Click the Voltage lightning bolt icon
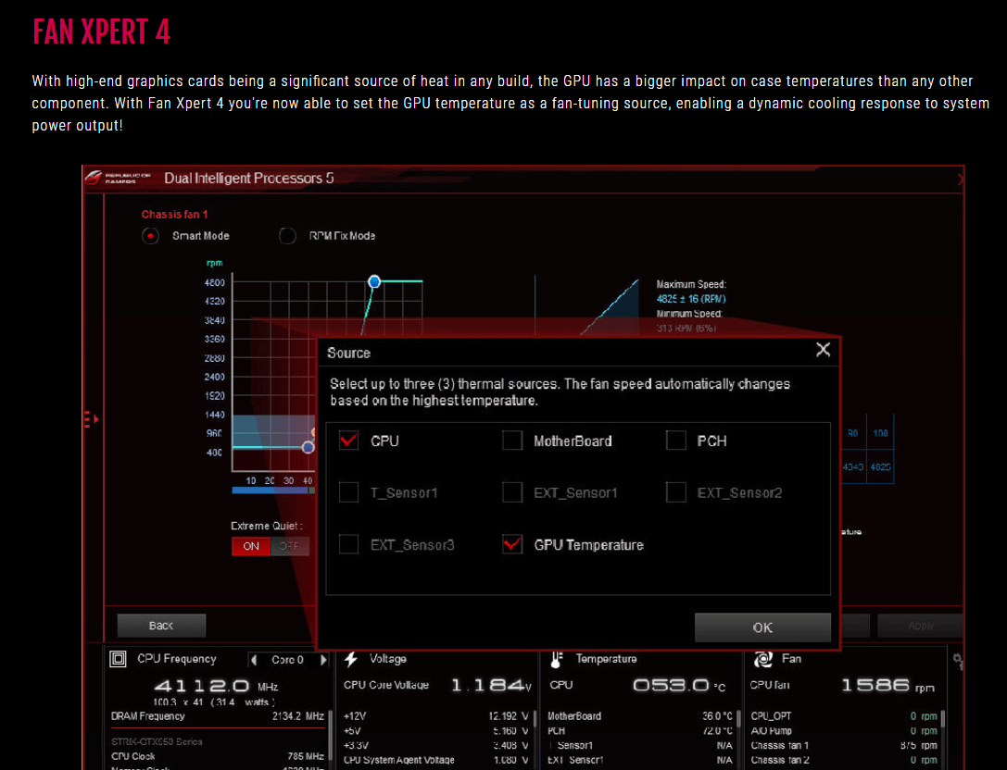 click(x=351, y=659)
